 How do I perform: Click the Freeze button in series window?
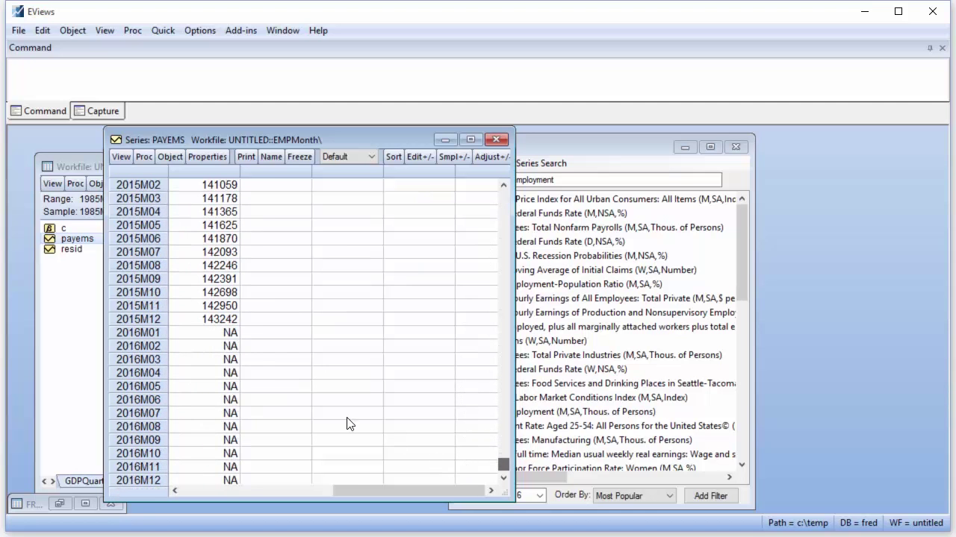[299, 157]
